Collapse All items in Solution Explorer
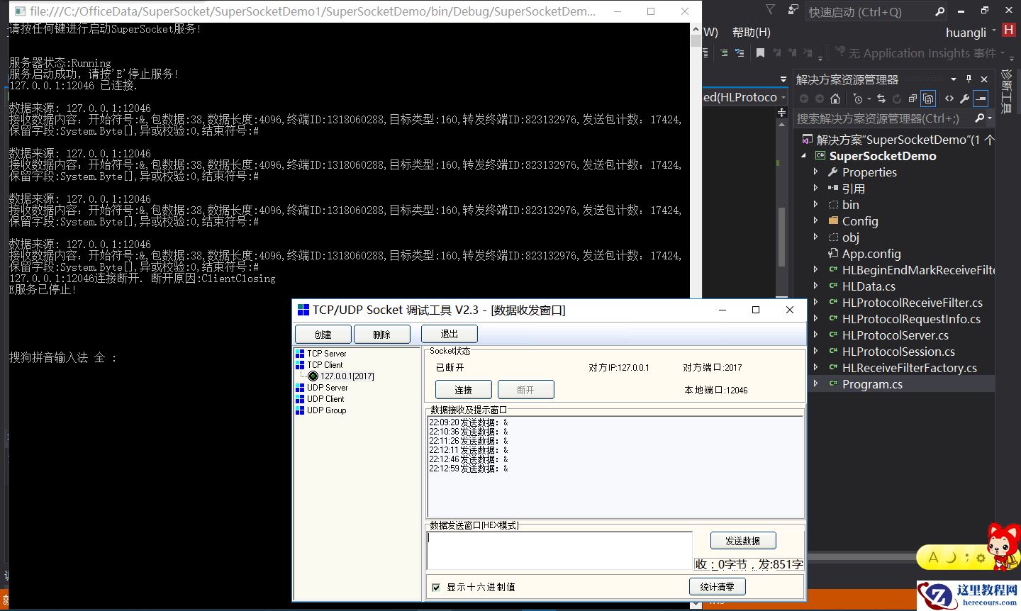Screen dimensions: 1021x611 click(x=913, y=99)
